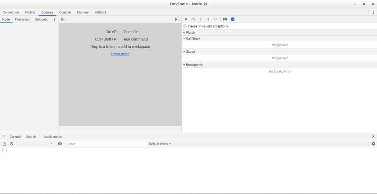Follow the Learn more link
The image size is (377, 194).
(x=120, y=54)
